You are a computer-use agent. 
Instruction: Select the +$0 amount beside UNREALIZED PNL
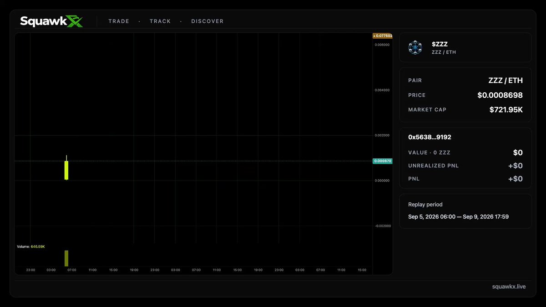click(x=516, y=166)
